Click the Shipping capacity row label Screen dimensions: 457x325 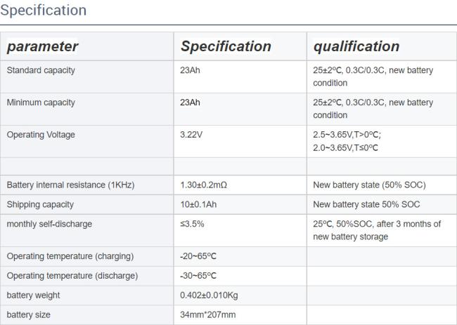click(x=40, y=204)
